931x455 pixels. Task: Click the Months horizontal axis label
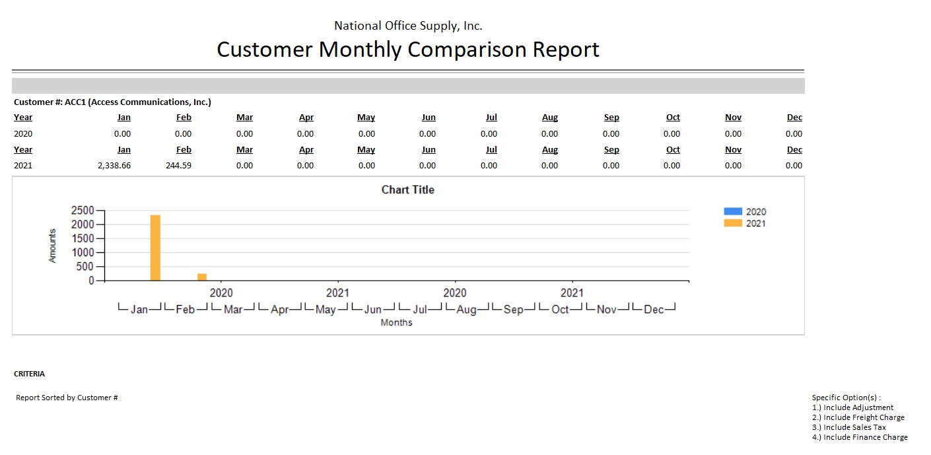[x=396, y=322]
